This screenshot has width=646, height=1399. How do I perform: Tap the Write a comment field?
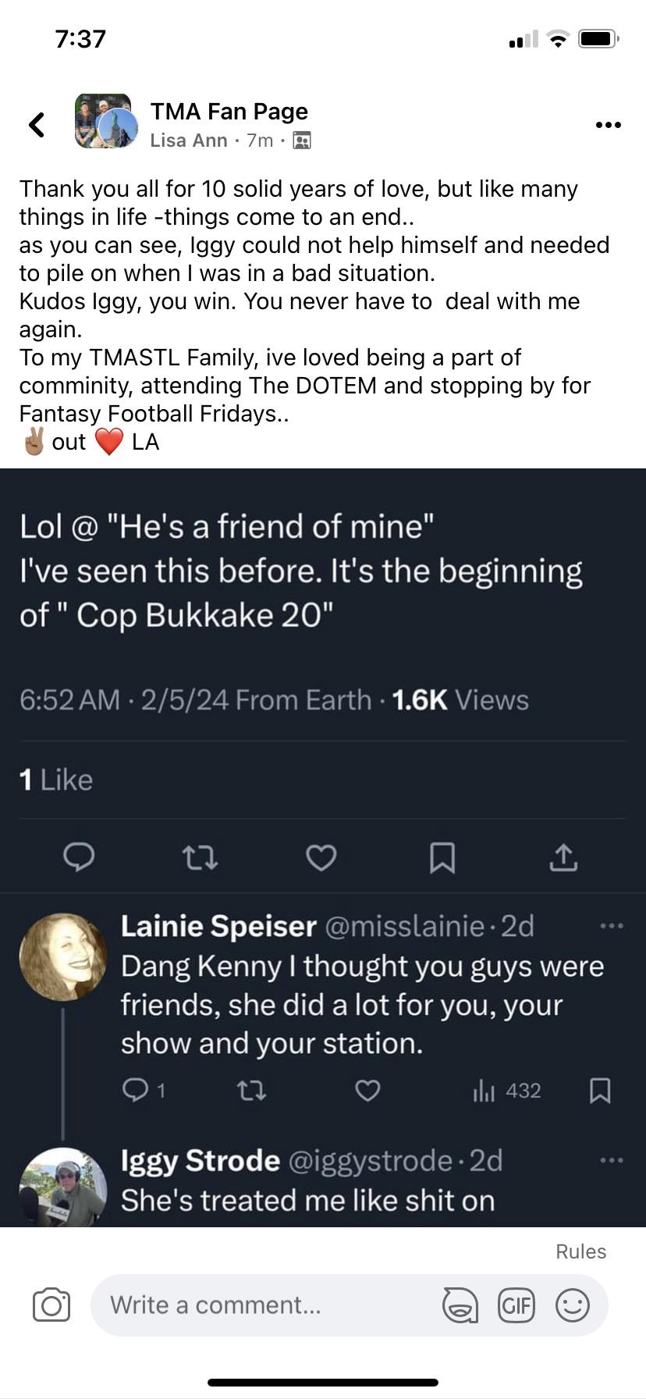(x=265, y=1305)
